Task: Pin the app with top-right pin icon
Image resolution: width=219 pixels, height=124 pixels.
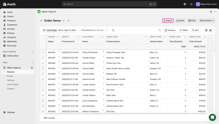Action: (x=211, y=11)
